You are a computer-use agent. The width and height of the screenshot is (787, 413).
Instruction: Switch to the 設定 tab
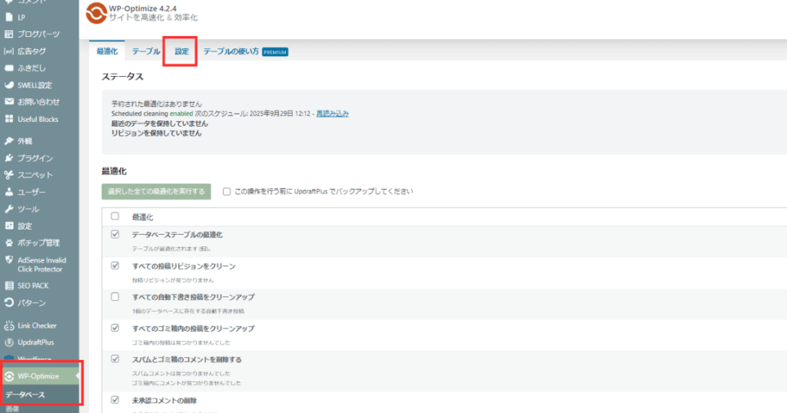[181, 51]
